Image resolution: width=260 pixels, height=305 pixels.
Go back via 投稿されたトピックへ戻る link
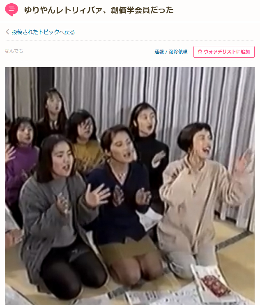(x=43, y=32)
